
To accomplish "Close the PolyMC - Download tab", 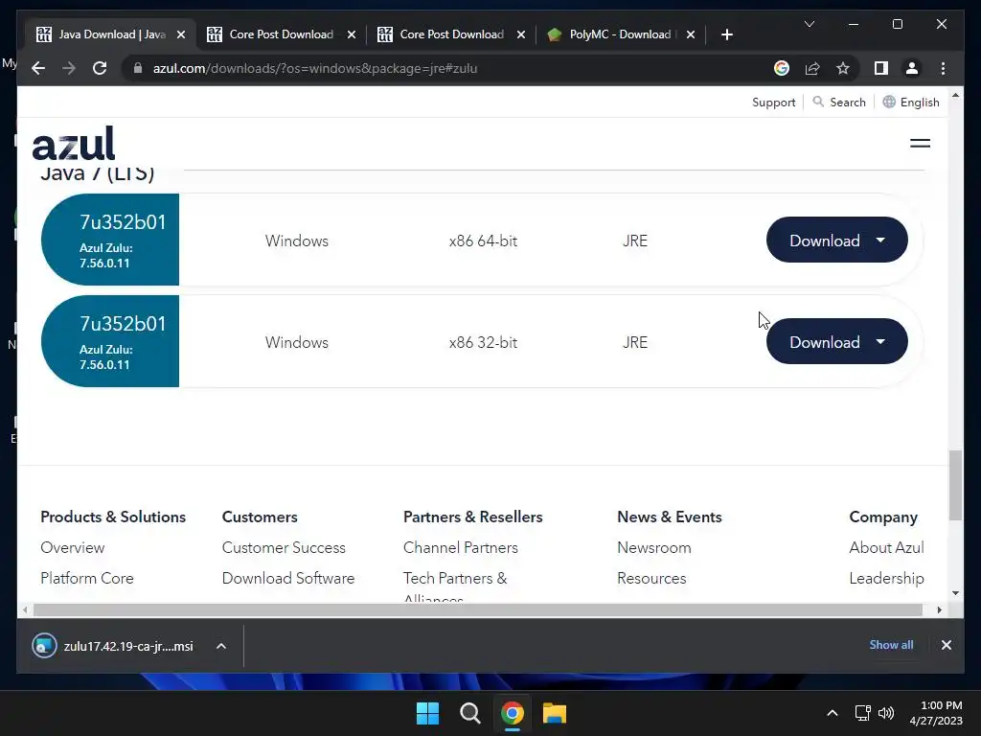I will pyautogui.click(x=690, y=34).
